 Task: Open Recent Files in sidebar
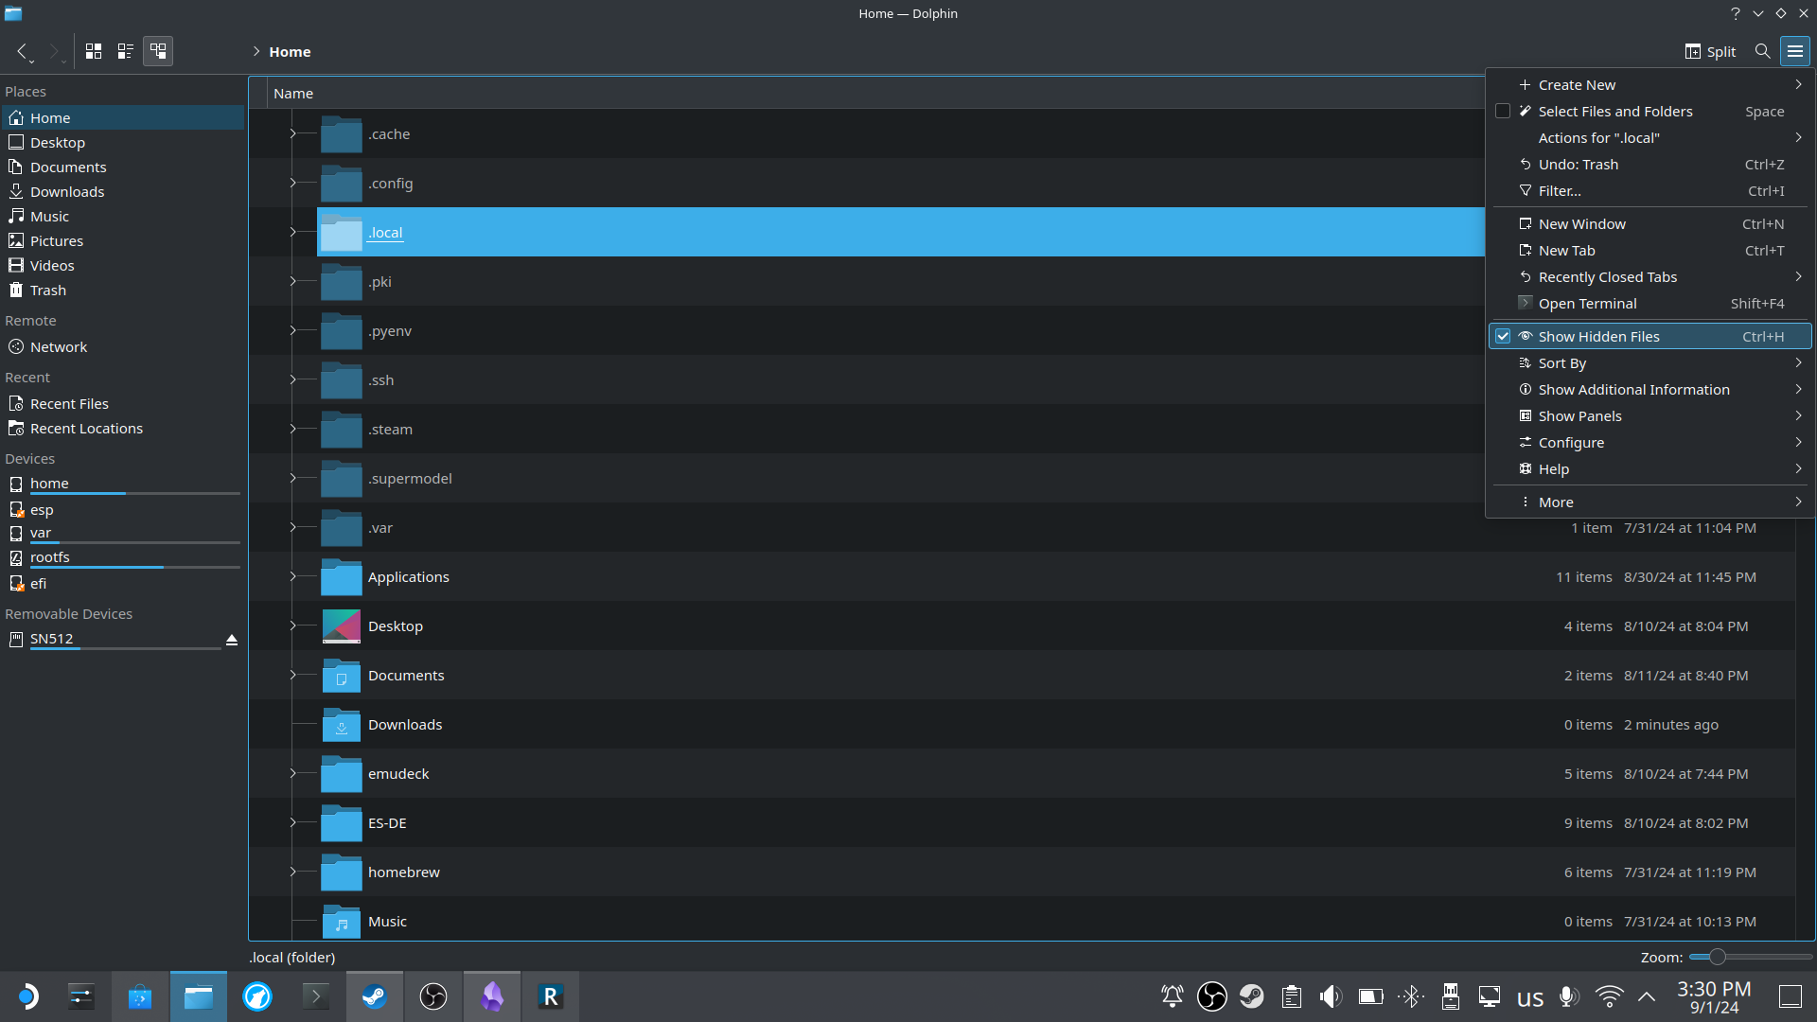[123, 404]
